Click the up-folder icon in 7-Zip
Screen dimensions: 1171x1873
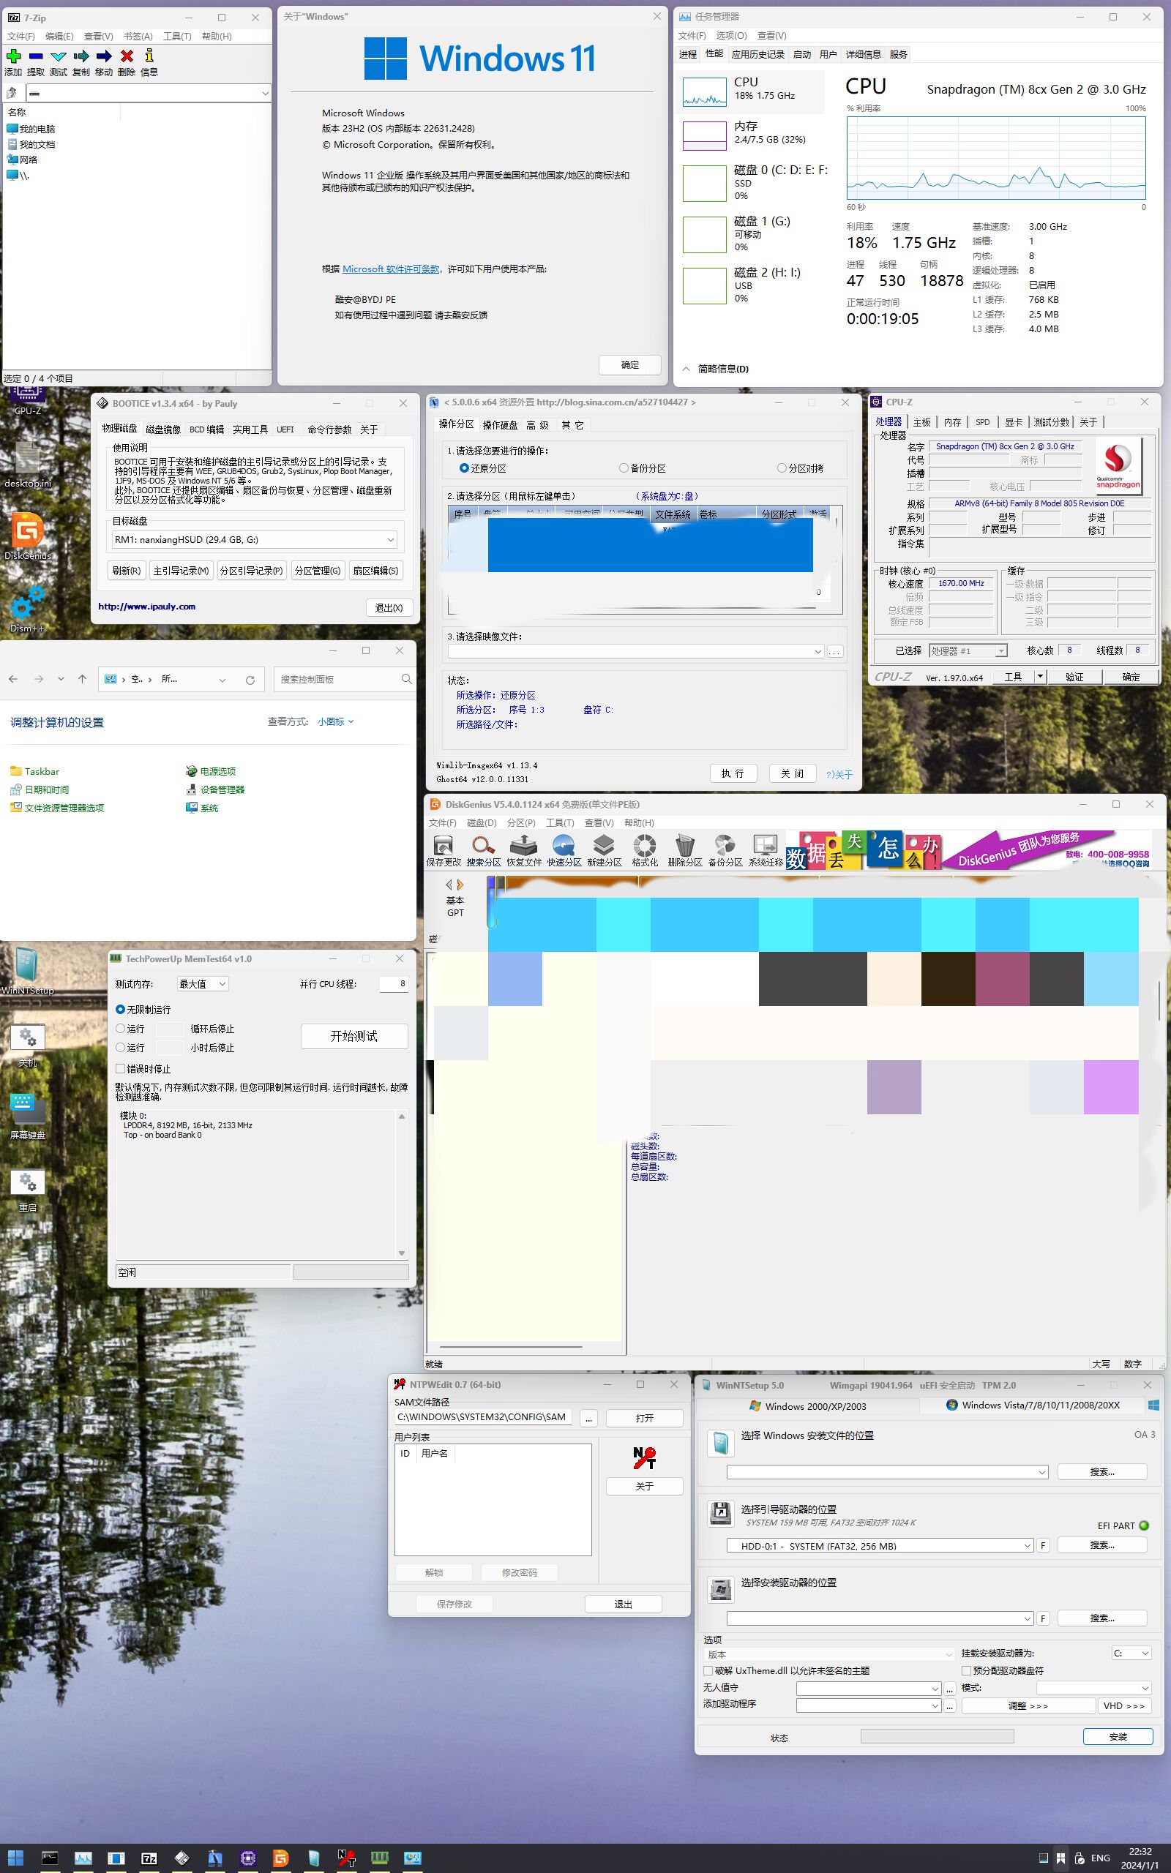click(x=12, y=93)
